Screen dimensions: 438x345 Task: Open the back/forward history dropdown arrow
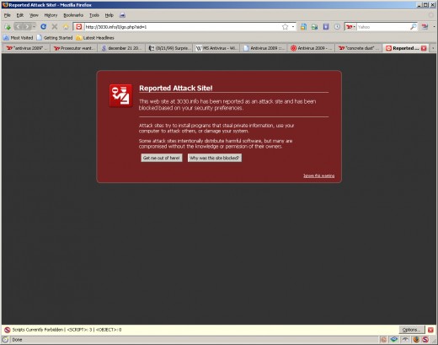pos(34,27)
